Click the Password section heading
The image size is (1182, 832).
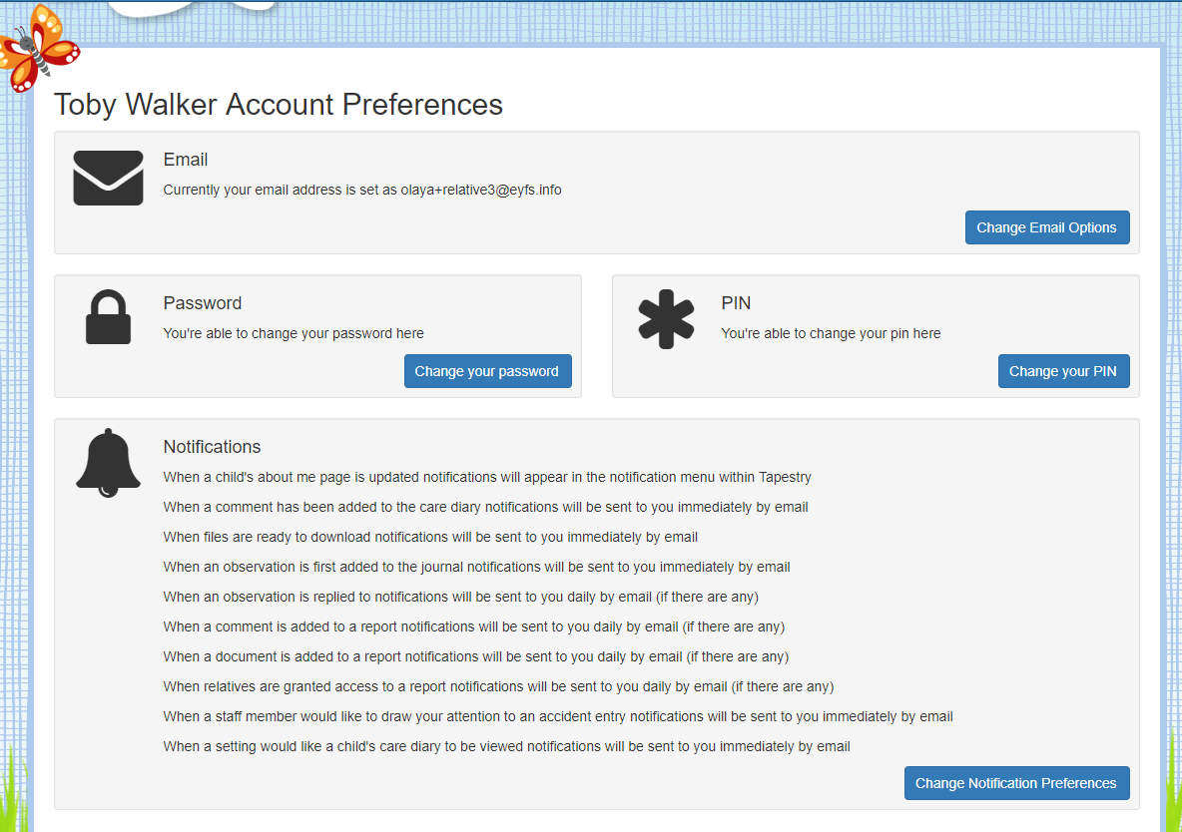click(x=203, y=303)
